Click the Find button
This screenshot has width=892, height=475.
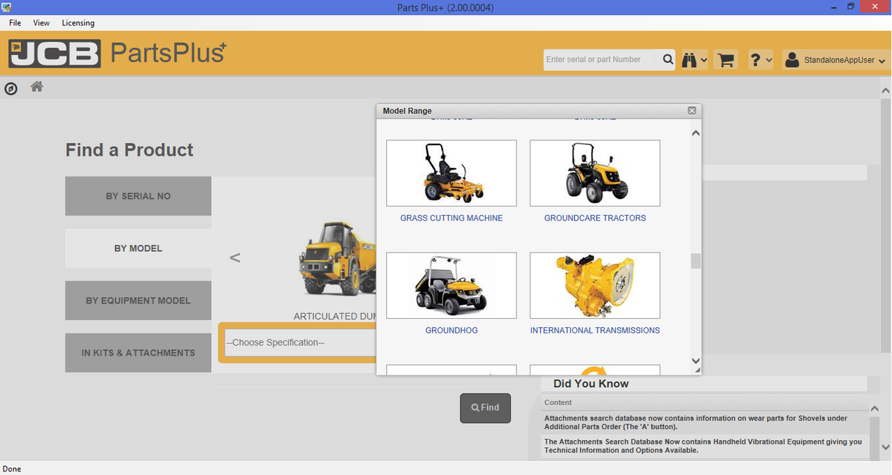(485, 408)
